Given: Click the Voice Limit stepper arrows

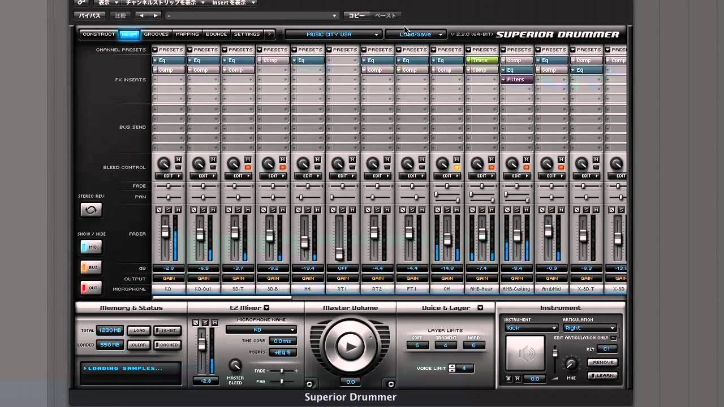Looking at the screenshot, I should 452,368.
